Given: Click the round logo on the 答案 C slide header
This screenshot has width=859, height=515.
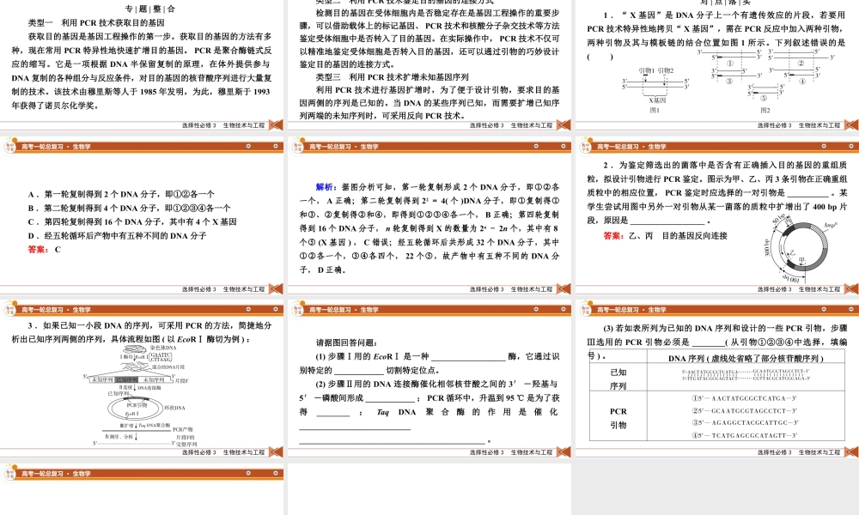Looking at the screenshot, I should tap(10, 146).
